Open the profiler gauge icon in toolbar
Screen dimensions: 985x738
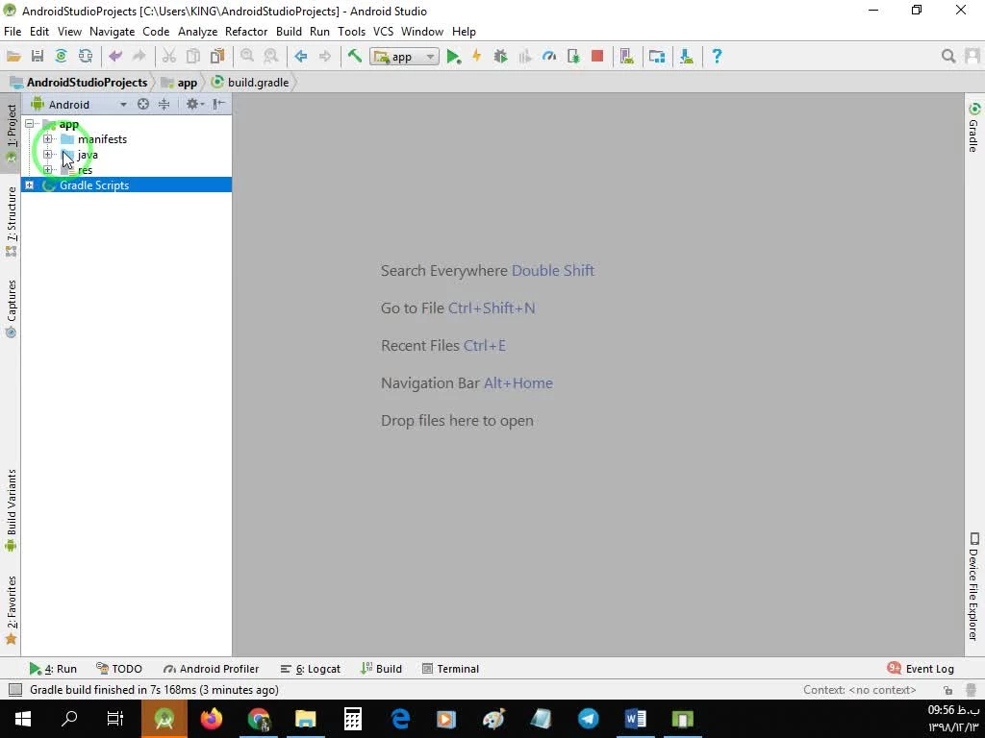coord(549,57)
